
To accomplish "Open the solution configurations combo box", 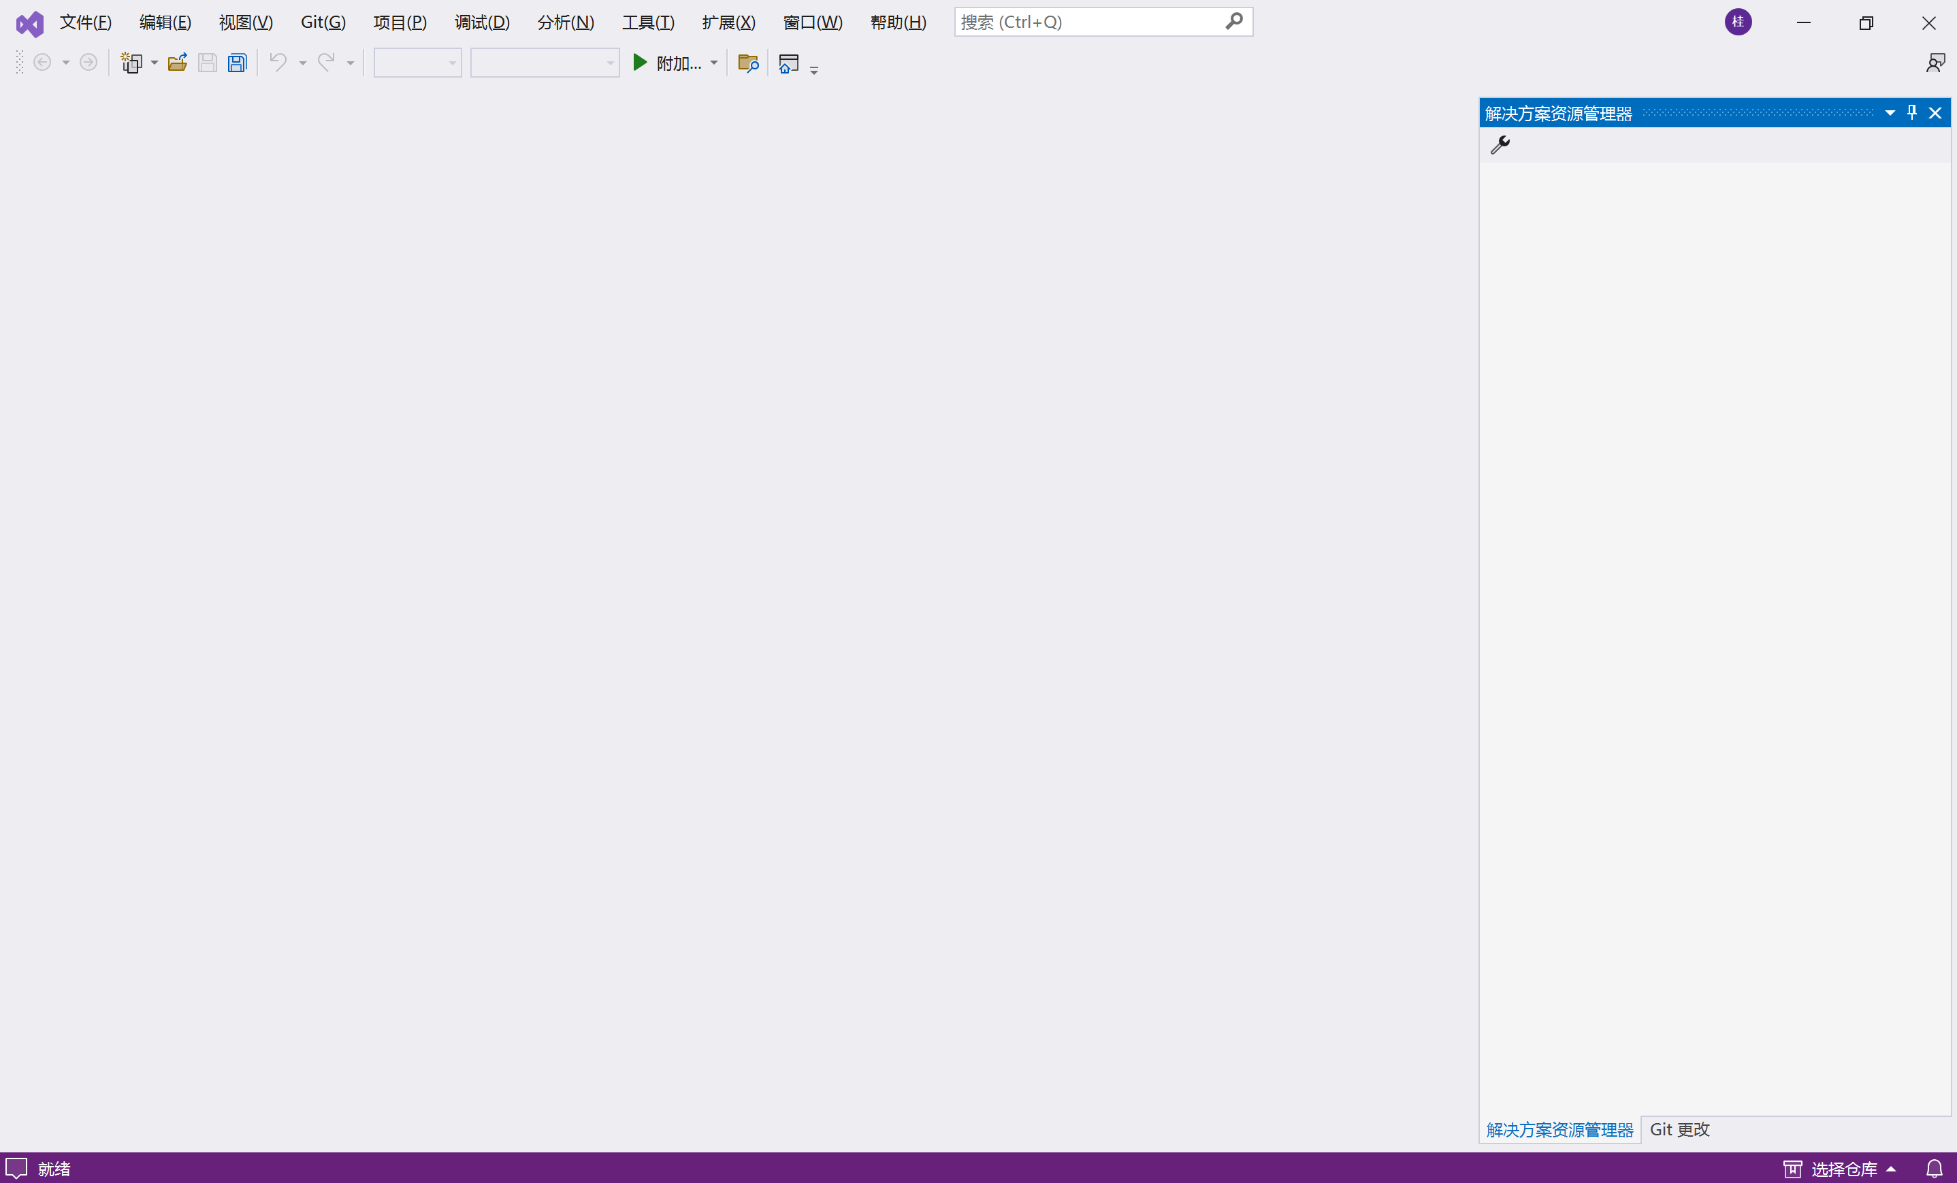I will point(418,63).
